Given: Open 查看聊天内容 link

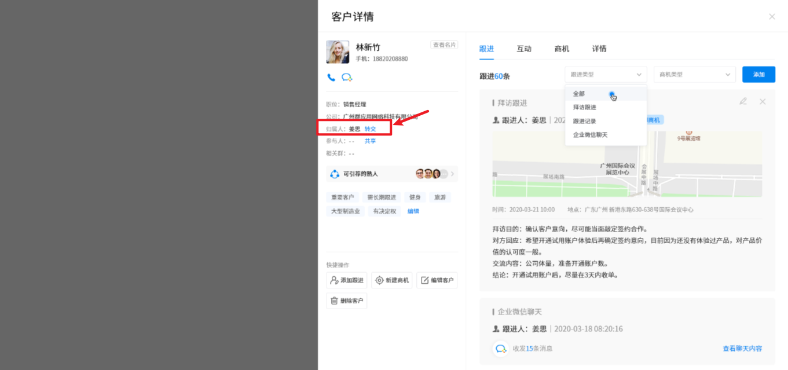Looking at the screenshot, I should 742,349.
